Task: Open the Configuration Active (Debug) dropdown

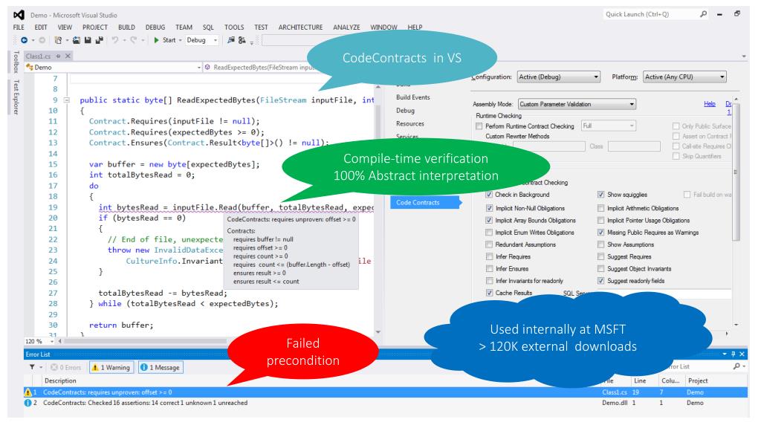Action: tap(558, 77)
